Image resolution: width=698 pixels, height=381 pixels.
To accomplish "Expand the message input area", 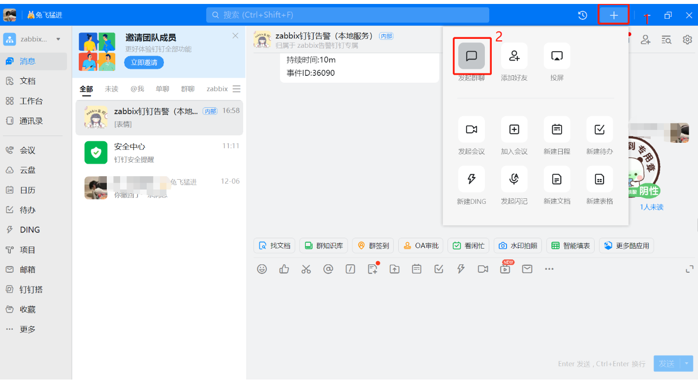I will (x=690, y=269).
